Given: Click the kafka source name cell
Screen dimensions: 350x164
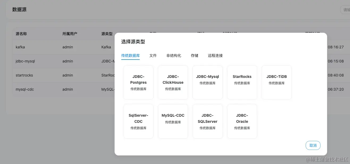Looking at the screenshot, I should click(x=20, y=47).
